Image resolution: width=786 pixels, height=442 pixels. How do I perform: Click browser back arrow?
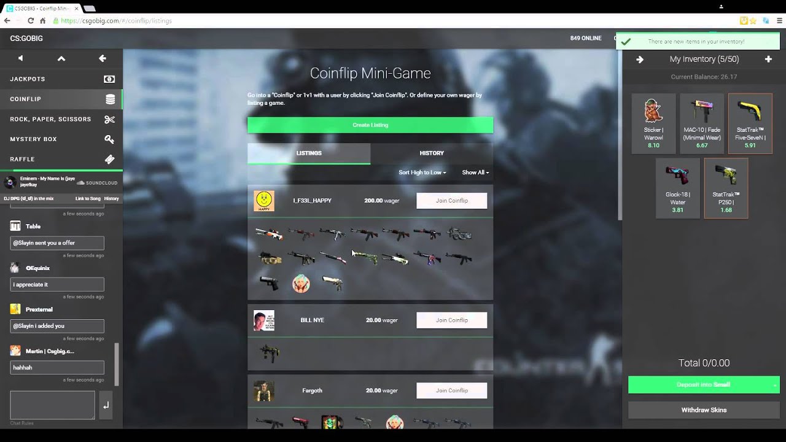tap(7, 21)
